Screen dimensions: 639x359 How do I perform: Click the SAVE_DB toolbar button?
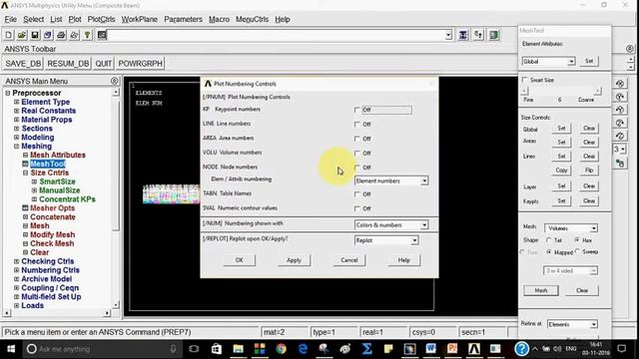tap(23, 64)
